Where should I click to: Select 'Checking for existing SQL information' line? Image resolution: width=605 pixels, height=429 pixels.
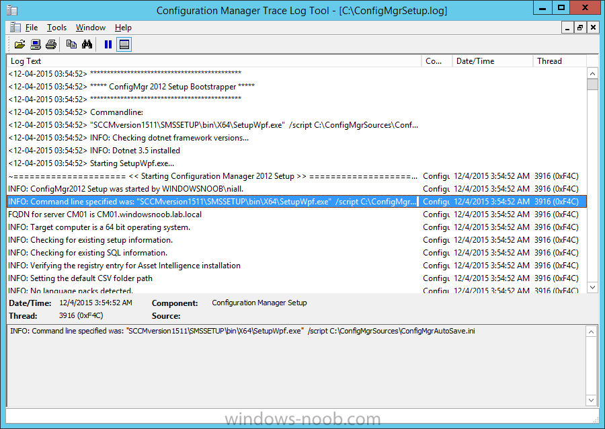pyautogui.click(x=297, y=252)
